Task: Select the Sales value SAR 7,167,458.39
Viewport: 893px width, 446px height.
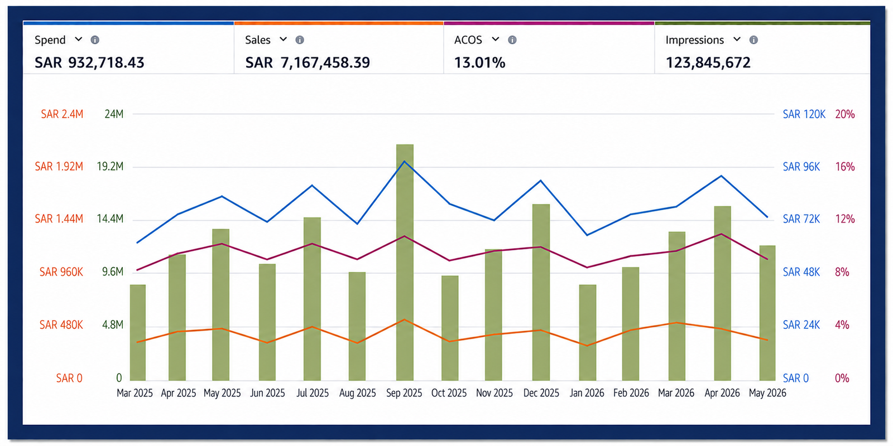Action: point(308,62)
